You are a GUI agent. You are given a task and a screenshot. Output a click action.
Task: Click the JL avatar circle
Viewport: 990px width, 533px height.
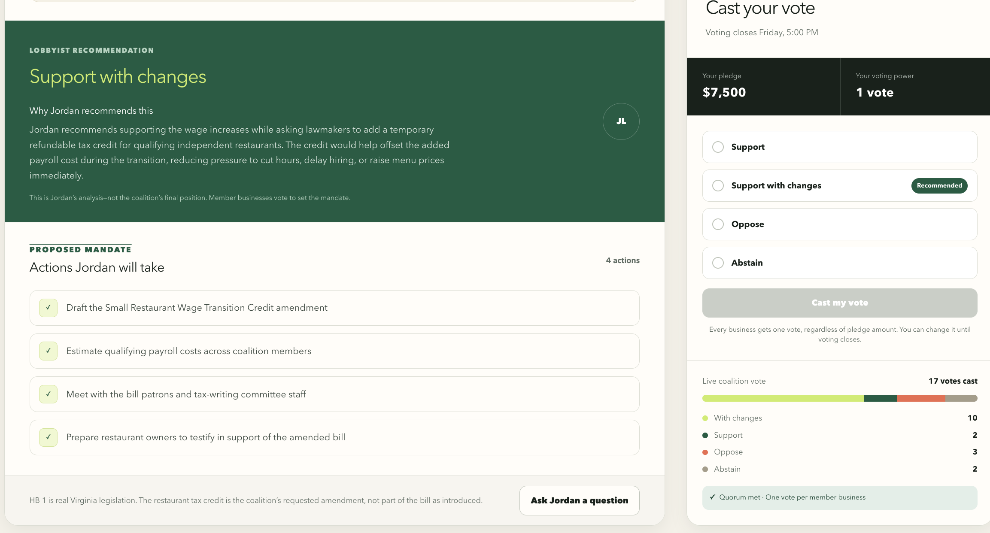coord(621,121)
